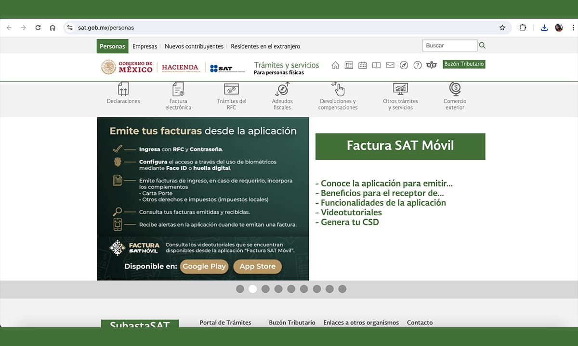Open the Comercio exterior globe icon
Image resolution: width=578 pixels, height=346 pixels.
click(455, 89)
